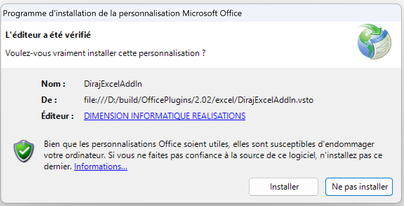Choose the Ne pas installer button
Image resolution: width=404 pixels, height=206 pixels.
359,187
